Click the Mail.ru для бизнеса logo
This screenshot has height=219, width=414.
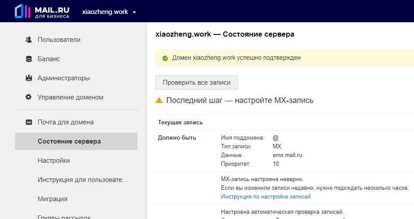pyautogui.click(x=42, y=12)
